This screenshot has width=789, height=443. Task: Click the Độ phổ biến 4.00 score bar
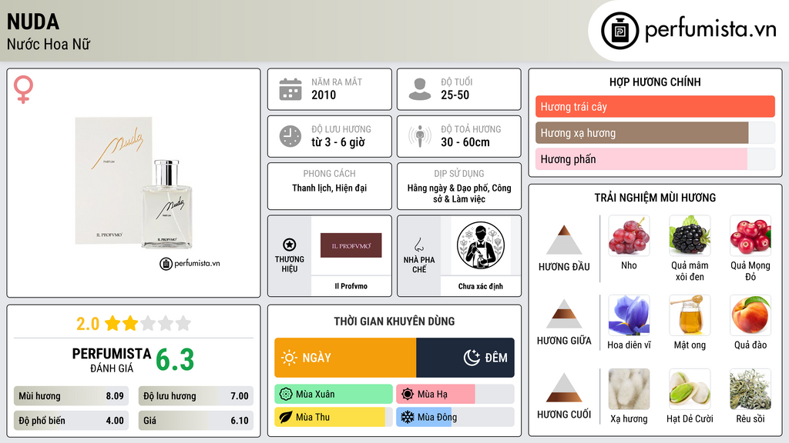click(71, 421)
